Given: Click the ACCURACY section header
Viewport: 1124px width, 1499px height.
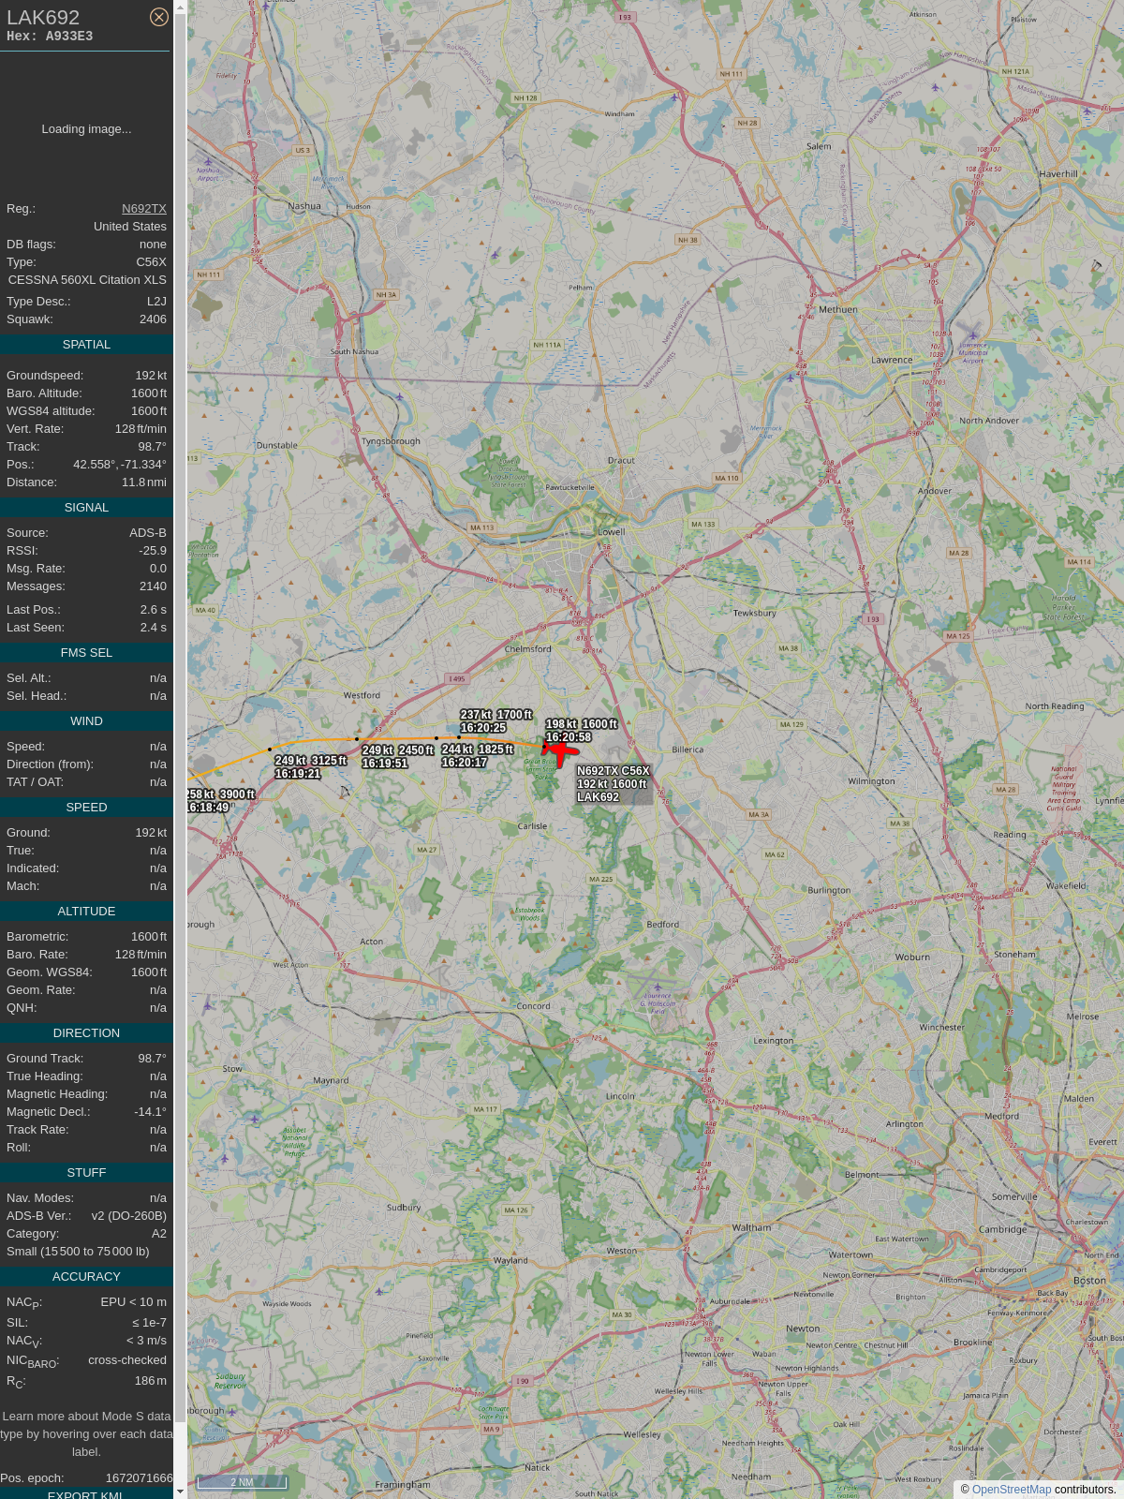Looking at the screenshot, I should (x=86, y=1277).
